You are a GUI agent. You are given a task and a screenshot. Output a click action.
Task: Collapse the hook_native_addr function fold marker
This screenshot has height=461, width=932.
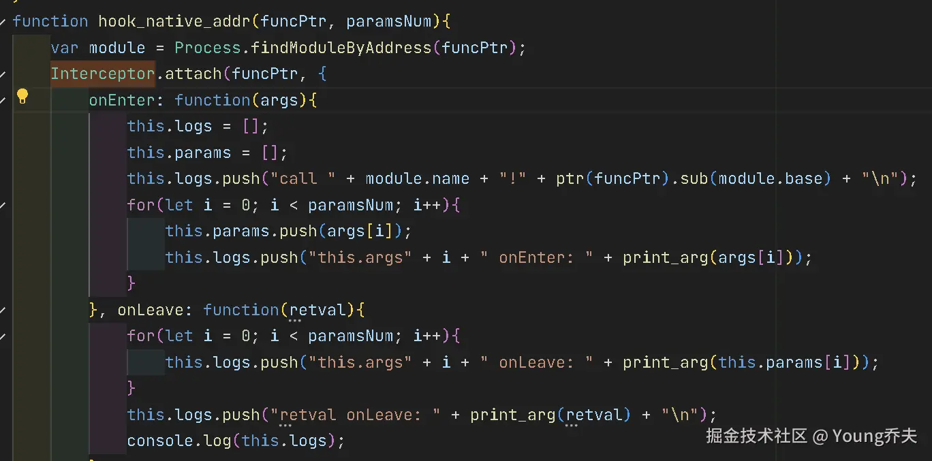click(x=3, y=22)
